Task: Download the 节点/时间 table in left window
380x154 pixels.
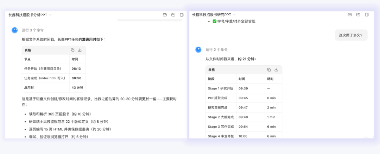Action: 80,50
